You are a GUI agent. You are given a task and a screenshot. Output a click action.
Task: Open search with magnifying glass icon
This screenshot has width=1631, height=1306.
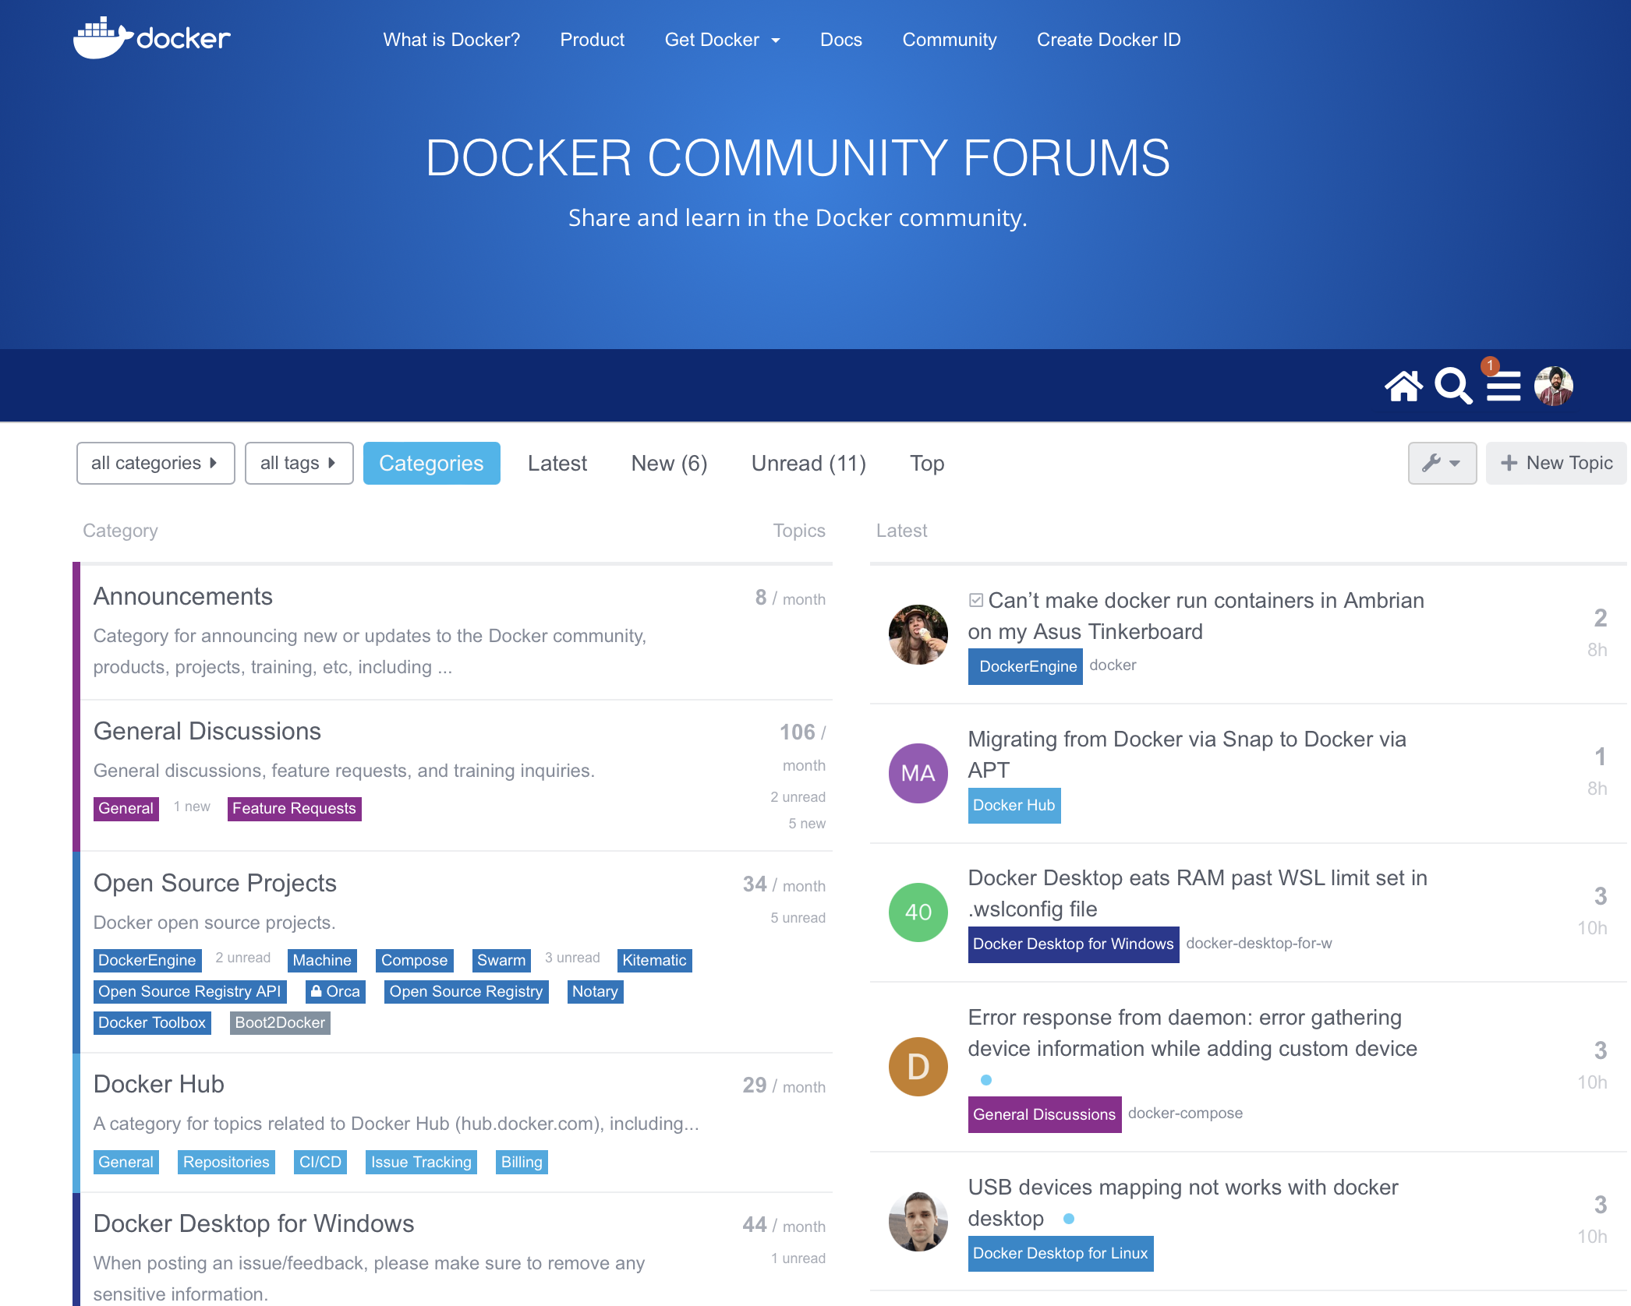click(1453, 386)
